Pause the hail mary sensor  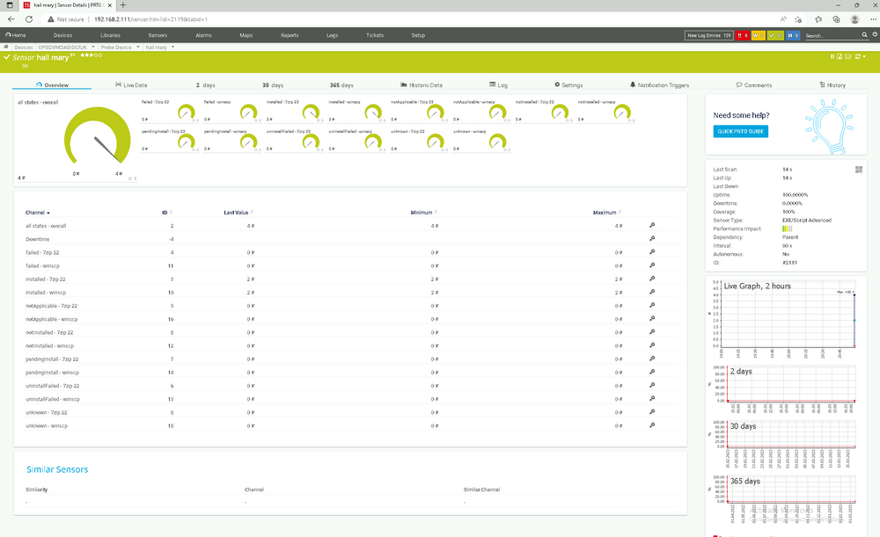click(832, 56)
